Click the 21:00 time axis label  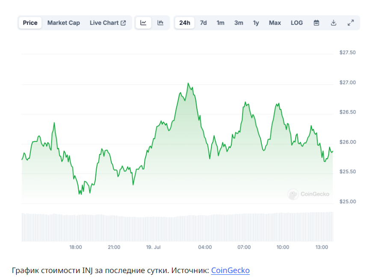tap(114, 247)
